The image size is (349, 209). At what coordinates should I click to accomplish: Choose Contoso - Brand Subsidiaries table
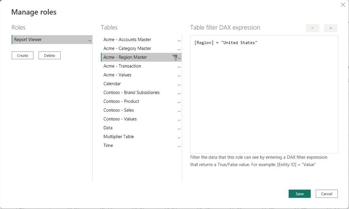(132, 93)
